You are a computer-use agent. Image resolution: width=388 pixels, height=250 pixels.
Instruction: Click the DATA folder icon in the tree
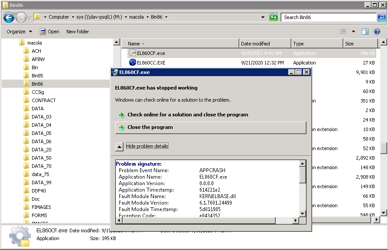pos(26,108)
